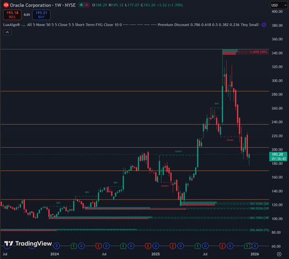Click the latest weekly candle near 193
289x259 pixels.
pyautogui.click(x=249, y=156)
